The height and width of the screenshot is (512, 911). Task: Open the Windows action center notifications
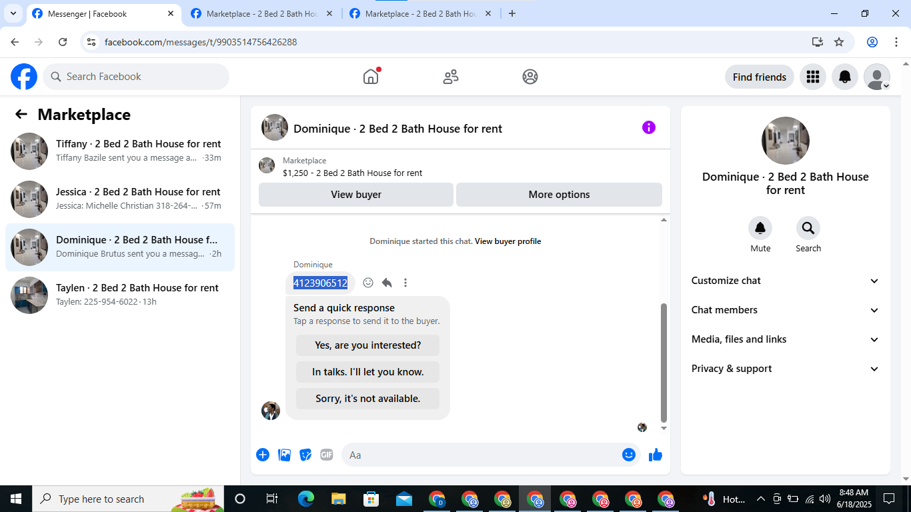[x=888, y=499]
